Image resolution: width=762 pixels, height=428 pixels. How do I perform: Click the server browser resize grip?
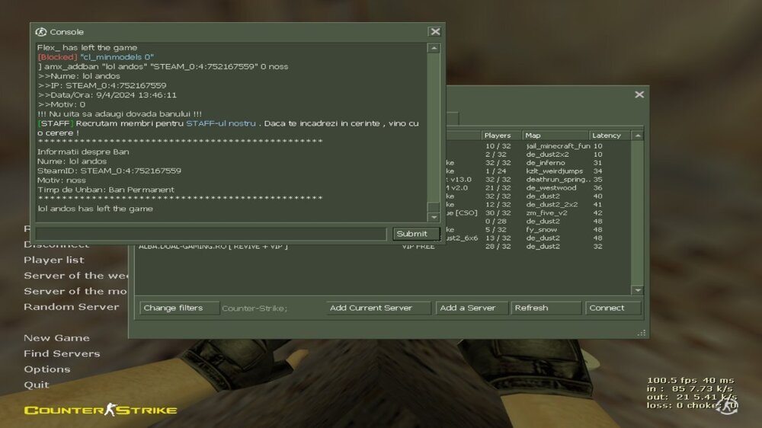[x=642, y=332]
